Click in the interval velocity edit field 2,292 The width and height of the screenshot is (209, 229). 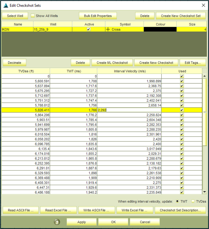point(129,110)
